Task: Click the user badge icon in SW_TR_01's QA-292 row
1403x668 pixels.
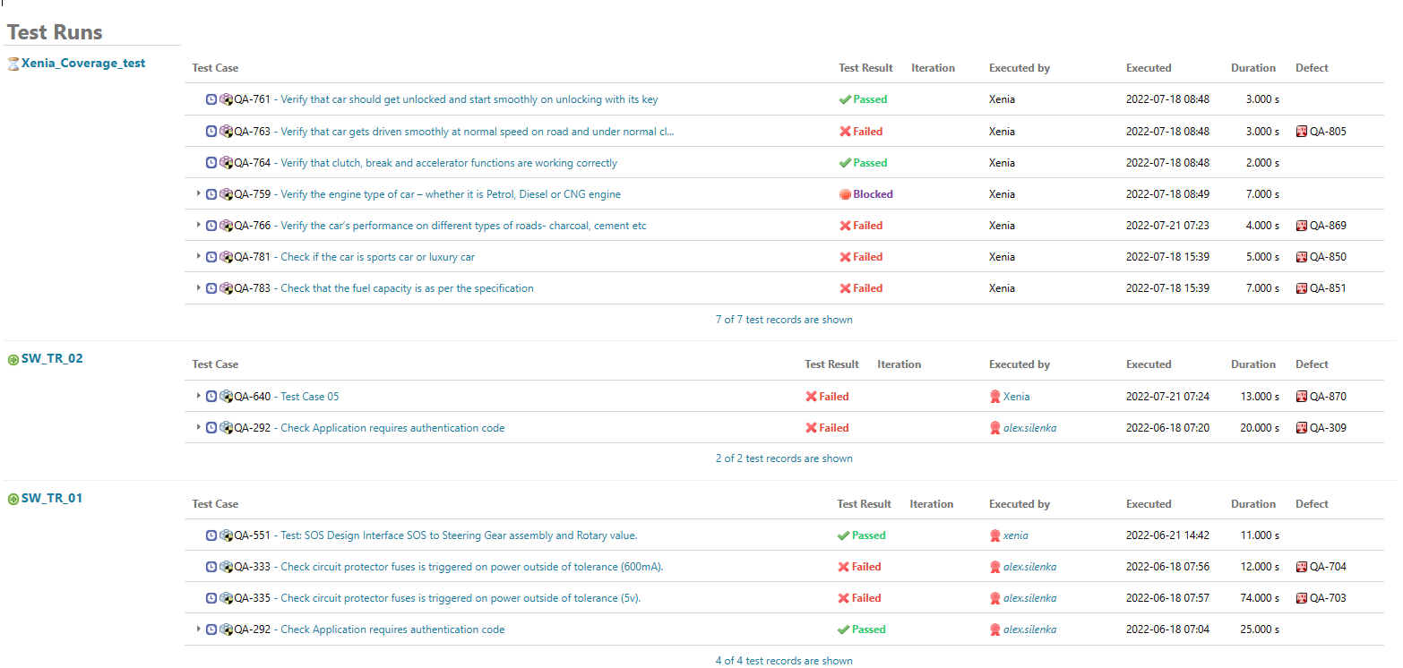Action: (x=994, y=629)
